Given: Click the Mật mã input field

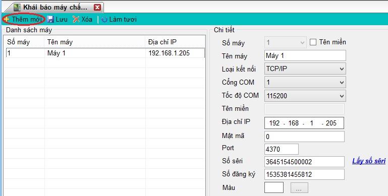Looking at the screenshot, I should tap(304, 137).
